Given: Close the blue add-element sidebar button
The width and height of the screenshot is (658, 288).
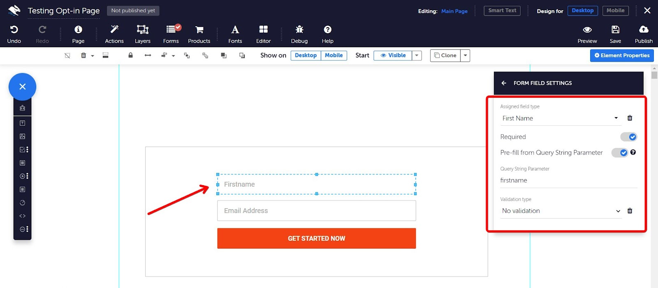Looking at the screenshot, I should 23,87.
